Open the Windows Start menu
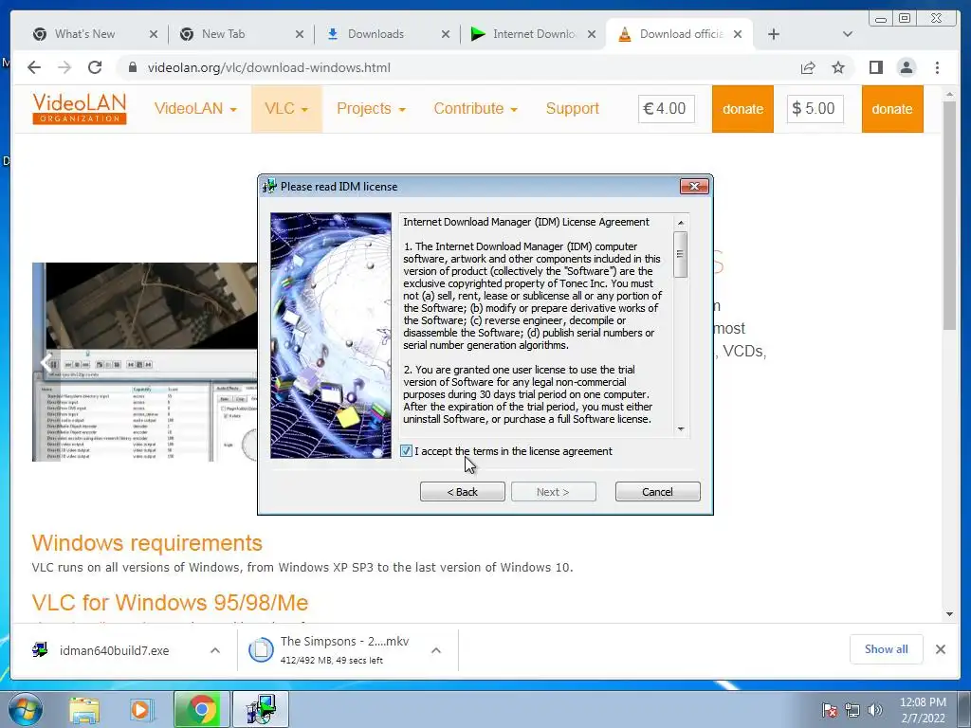 [x=25, y=709]
